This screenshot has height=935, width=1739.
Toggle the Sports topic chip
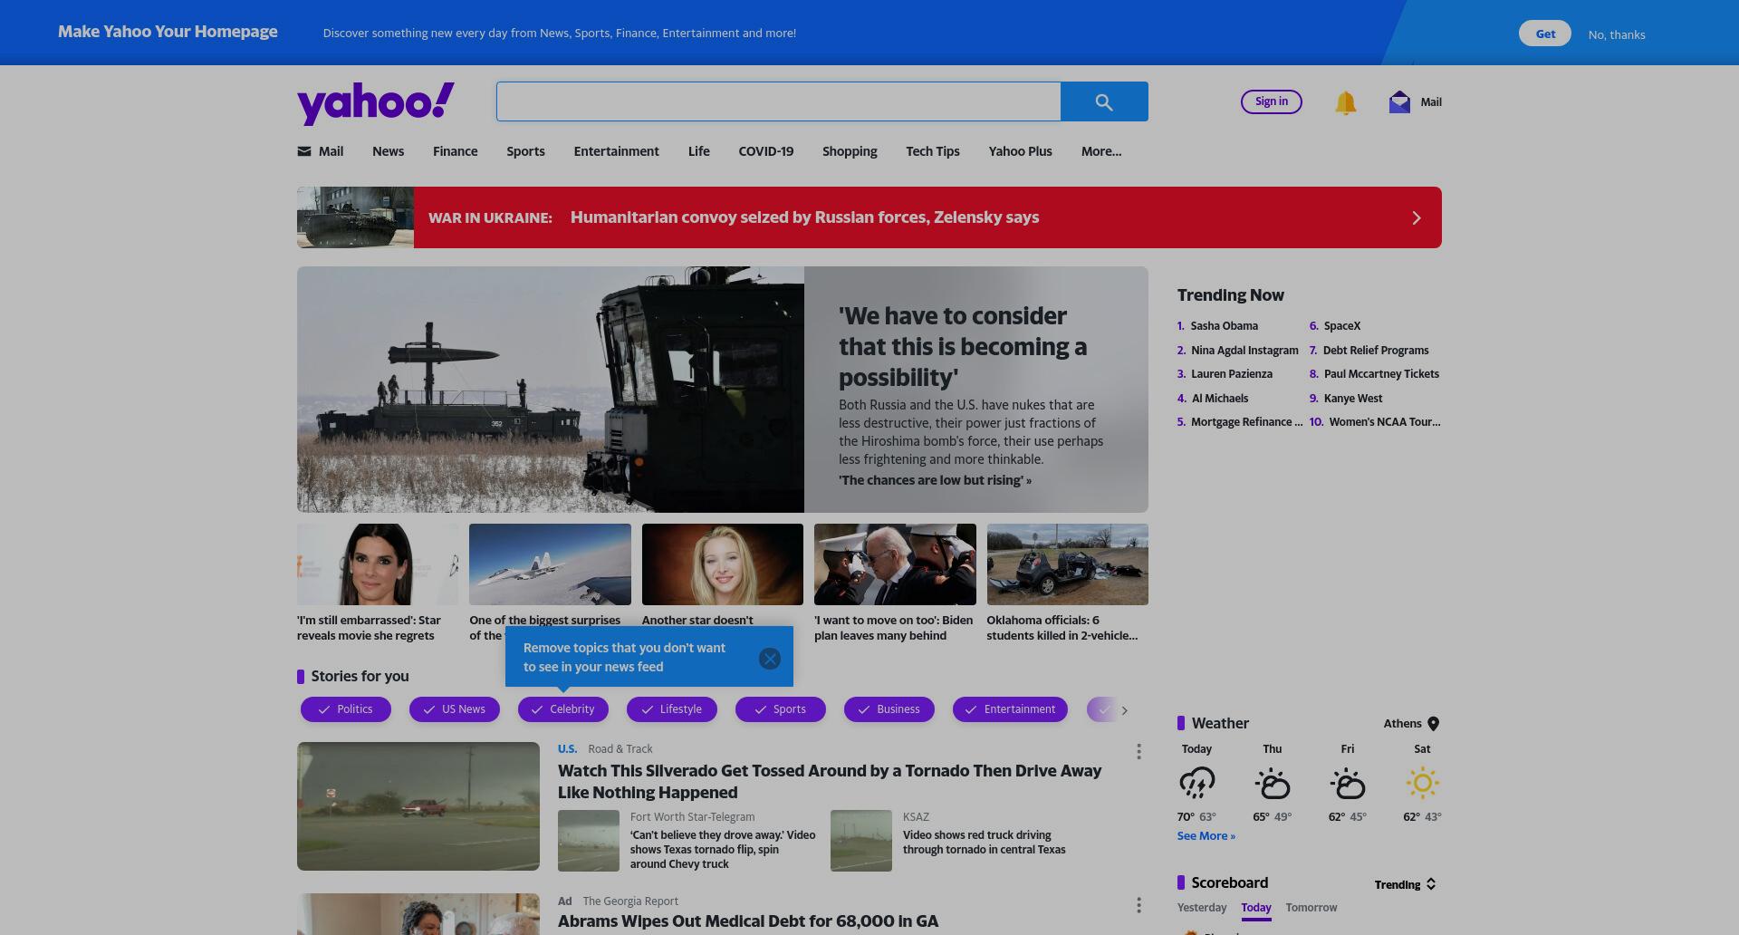[x=781, y=709]
